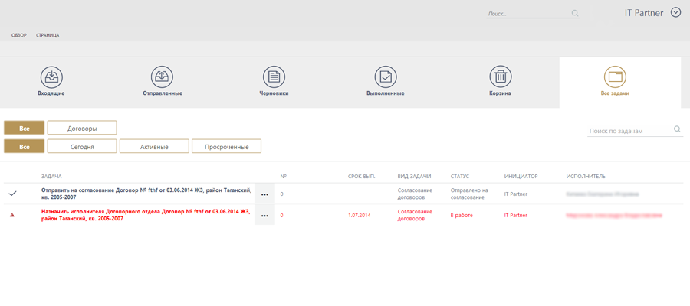Open task Отправить на согласование Договор
This screenshot has width=690, height=306.
coord(146,194)
